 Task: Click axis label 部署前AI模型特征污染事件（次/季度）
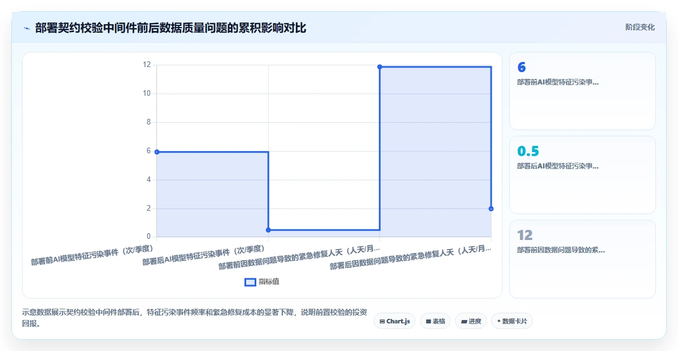click(93, 255)
